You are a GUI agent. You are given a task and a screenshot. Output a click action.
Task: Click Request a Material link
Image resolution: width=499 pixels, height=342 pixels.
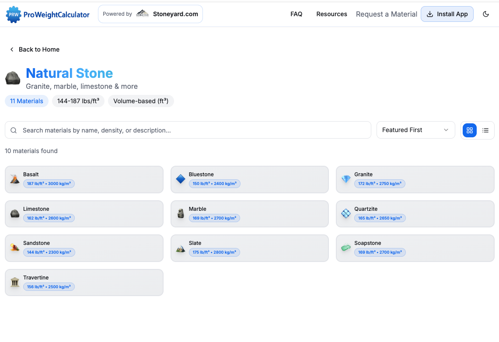(386, 14)
